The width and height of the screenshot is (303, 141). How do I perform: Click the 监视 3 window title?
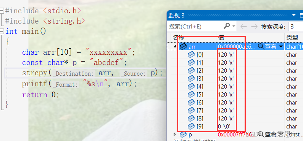tap(176, 15)
